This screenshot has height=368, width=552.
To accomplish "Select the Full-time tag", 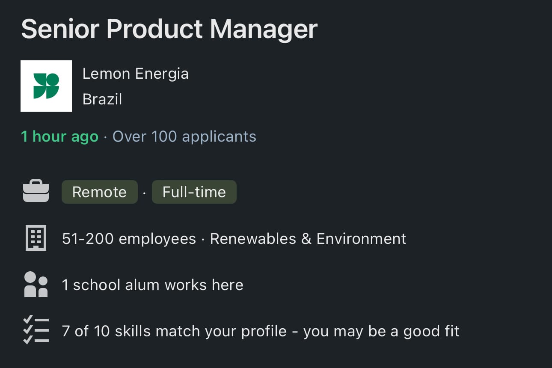I will click(194, 192).
